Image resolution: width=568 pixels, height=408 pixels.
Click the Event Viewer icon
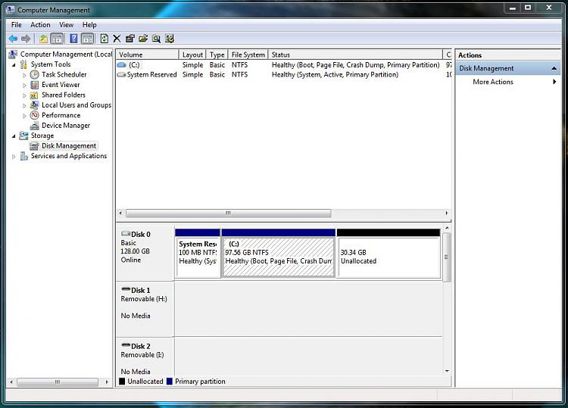(34, 85)
